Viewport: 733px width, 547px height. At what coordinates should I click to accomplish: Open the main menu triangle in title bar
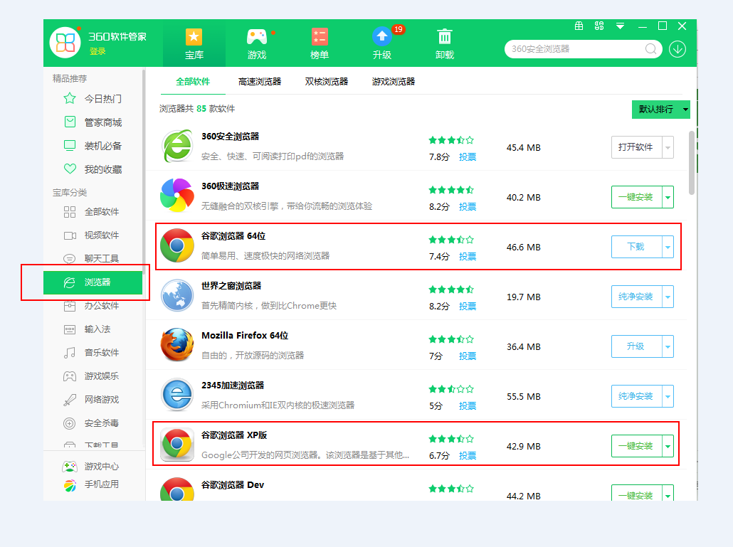(620, 26)
